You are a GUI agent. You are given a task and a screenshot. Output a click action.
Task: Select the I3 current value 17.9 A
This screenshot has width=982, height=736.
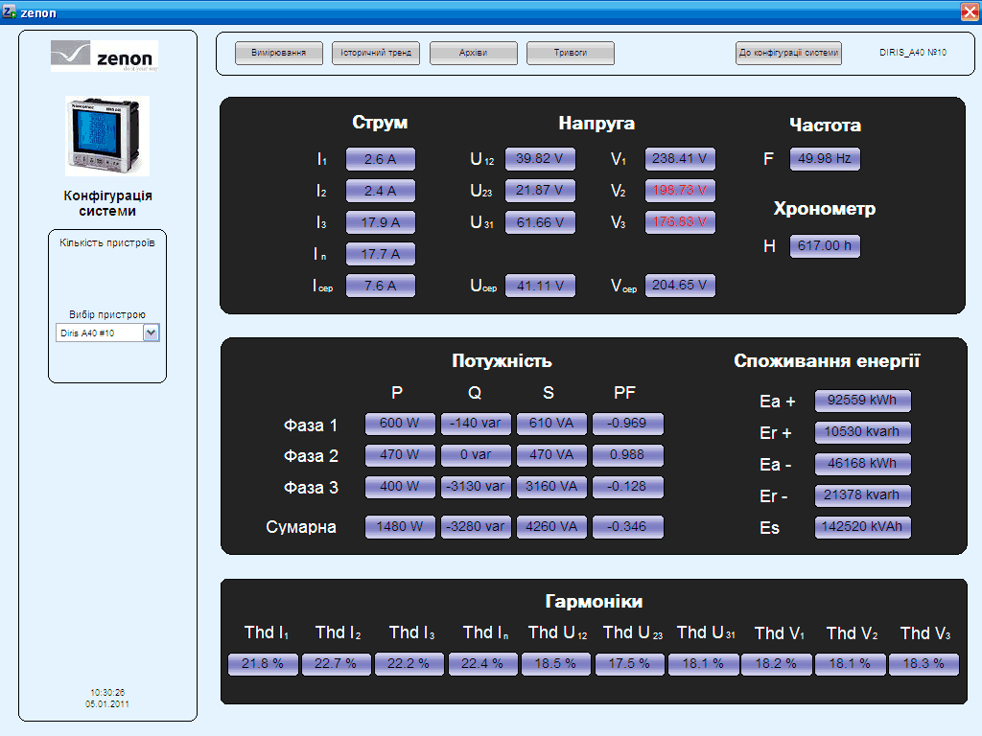coord(381,222)
